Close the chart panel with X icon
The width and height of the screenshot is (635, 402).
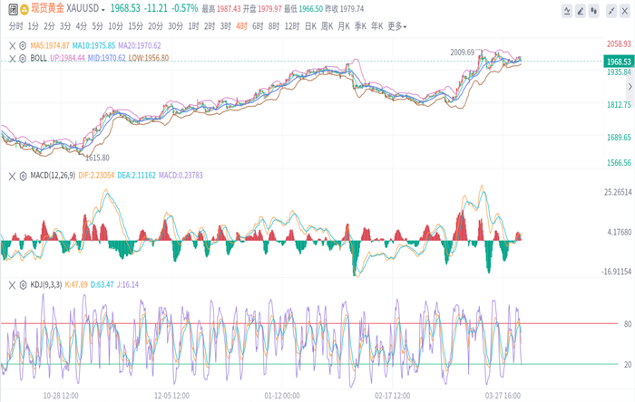pyautogui.click(x=624, y=11)
